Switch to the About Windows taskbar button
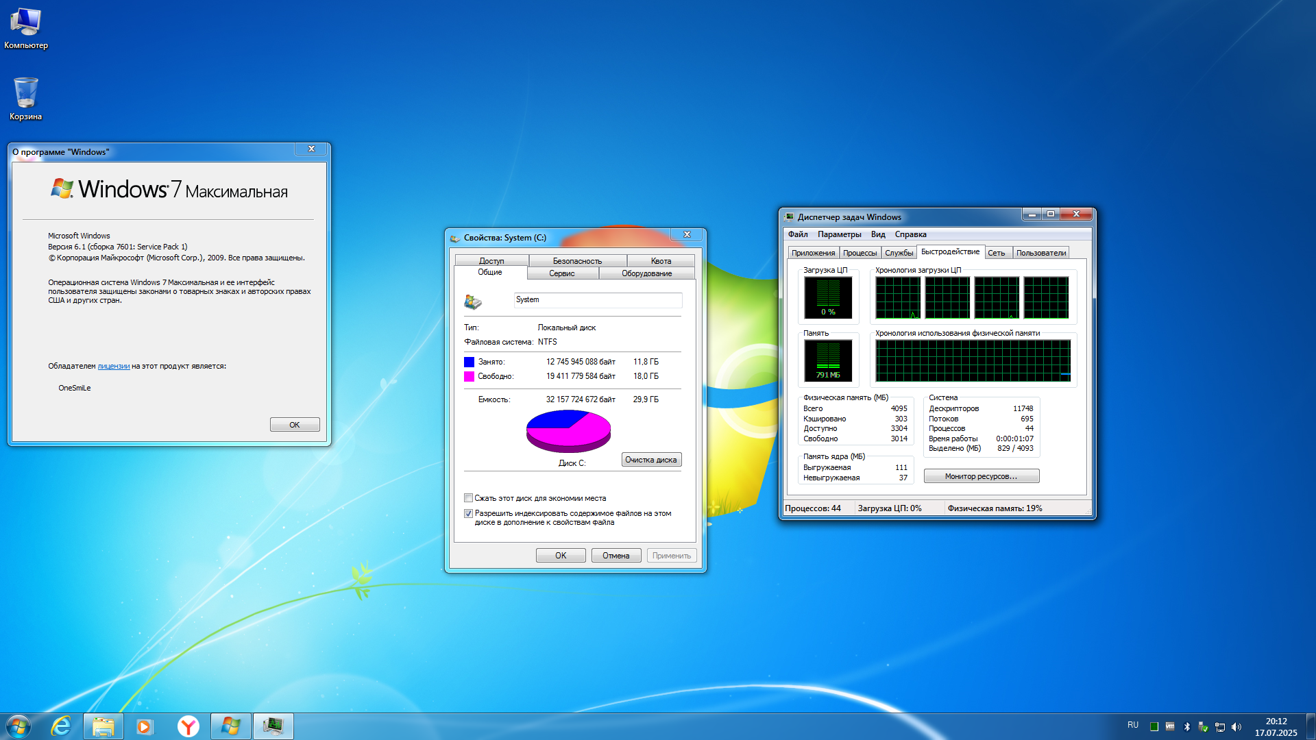This screenshot has width=1316, height=740. [230, 726]
